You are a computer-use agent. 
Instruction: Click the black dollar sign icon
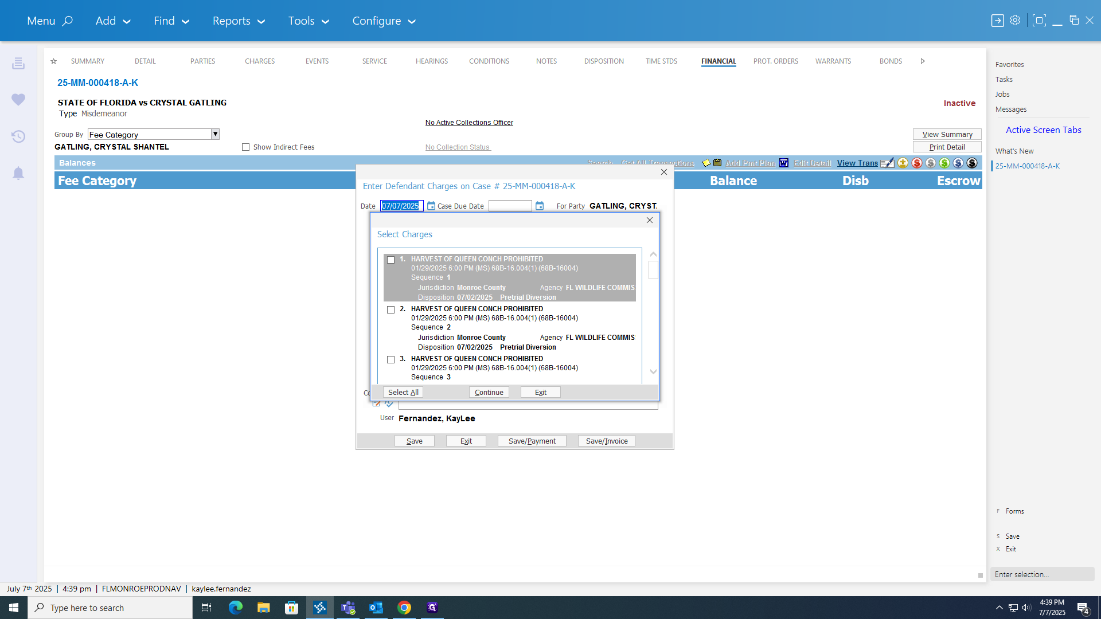[x=972, y=163]
